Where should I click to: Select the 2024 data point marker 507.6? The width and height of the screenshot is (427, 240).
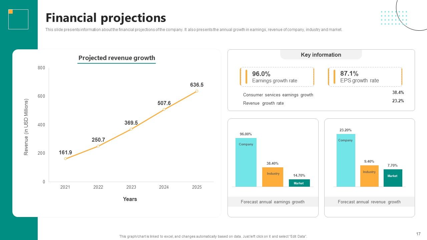[x=164, y=109]
